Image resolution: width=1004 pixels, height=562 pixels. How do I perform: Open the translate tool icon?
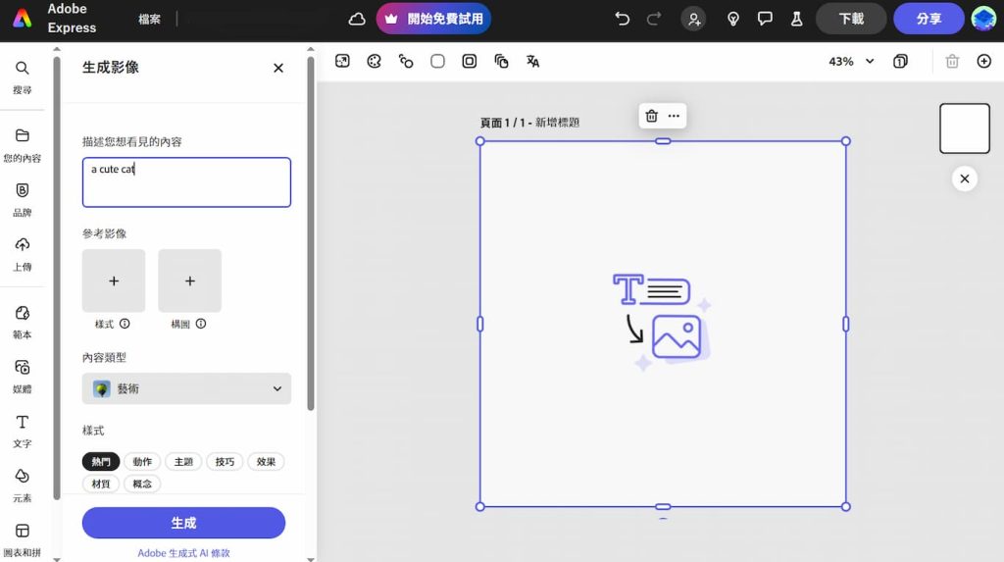tap(532, 61)
